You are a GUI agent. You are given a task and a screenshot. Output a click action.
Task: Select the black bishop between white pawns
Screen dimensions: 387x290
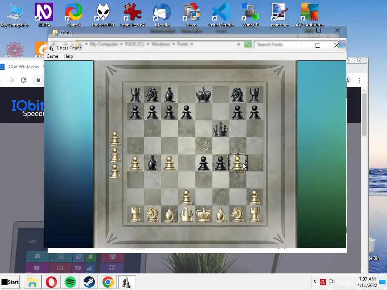coord(152,163)
